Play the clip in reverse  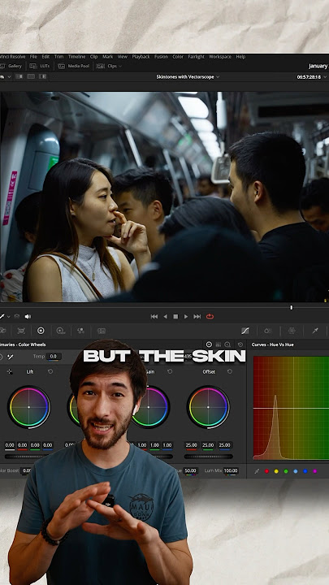[165, 316]
